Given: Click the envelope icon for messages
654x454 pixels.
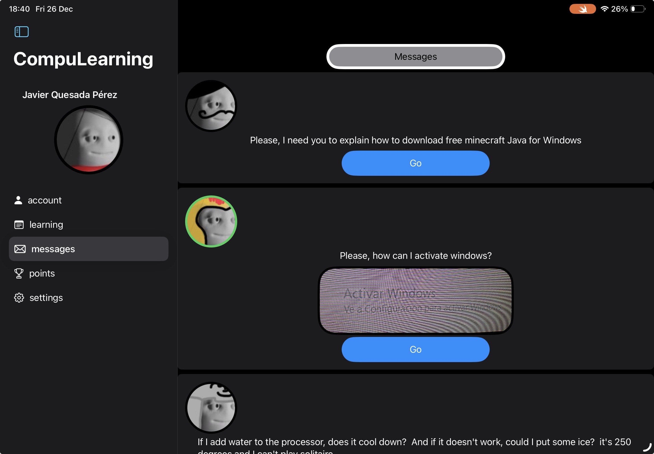Looking at the screenshot, I should pos(20,249).
